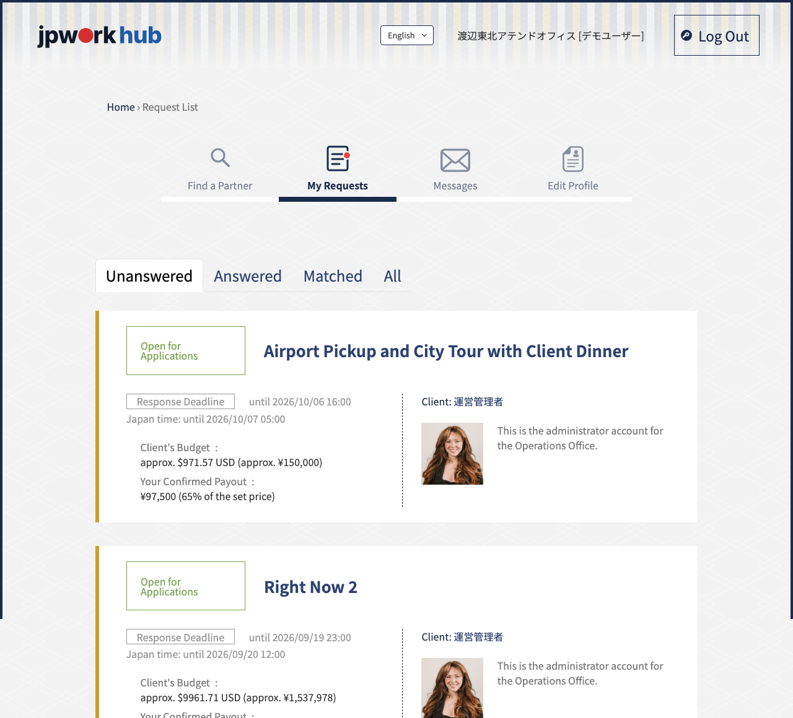
Task: Switch to the Unanswered tab
Action: click(149, 276)
